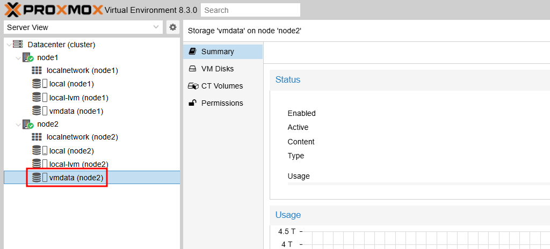Viewport: 550px width, 249px height.
Task: Open the VM Disks tab
Action: (223, 69)
